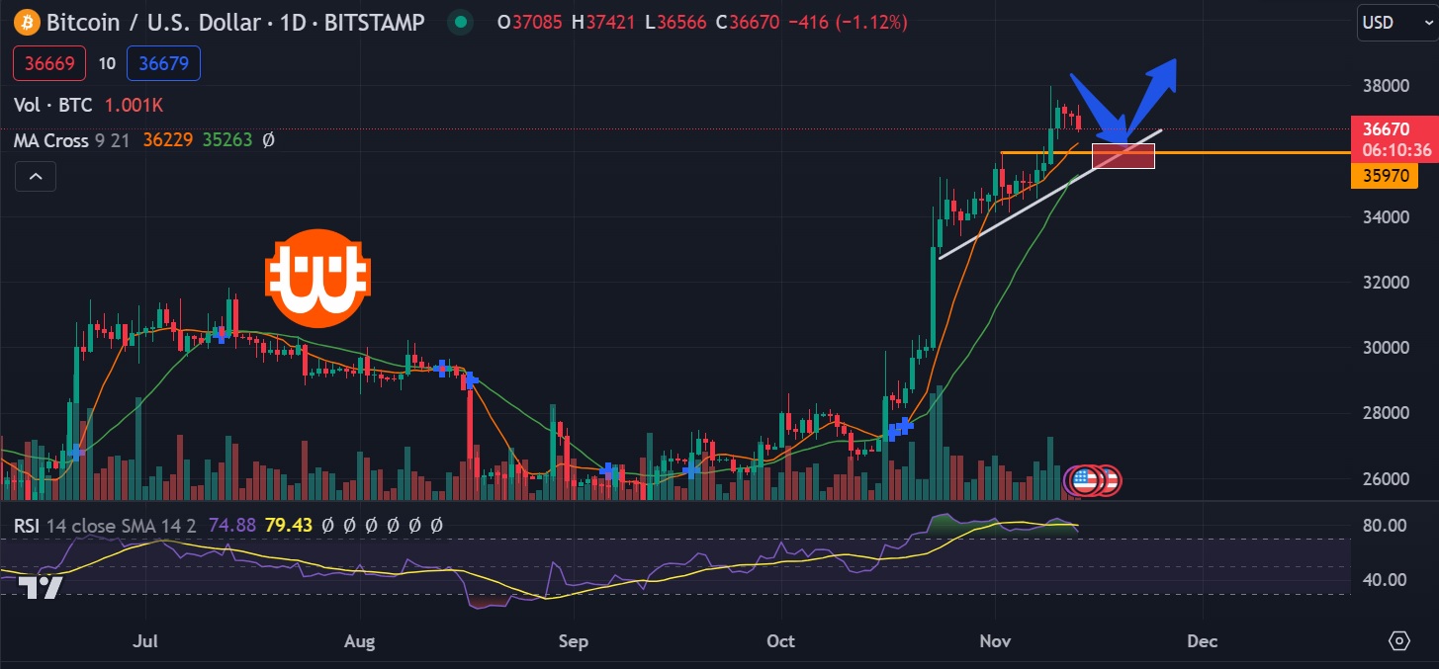Click the 32000 price axis label
1439x669 pixels.
point(1385,283)
